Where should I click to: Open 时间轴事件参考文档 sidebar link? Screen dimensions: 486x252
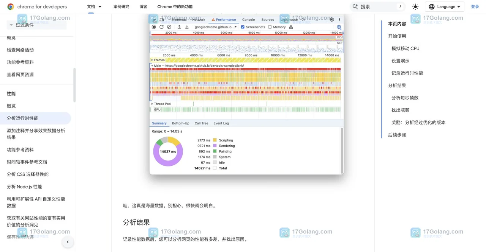pos(27,162)
